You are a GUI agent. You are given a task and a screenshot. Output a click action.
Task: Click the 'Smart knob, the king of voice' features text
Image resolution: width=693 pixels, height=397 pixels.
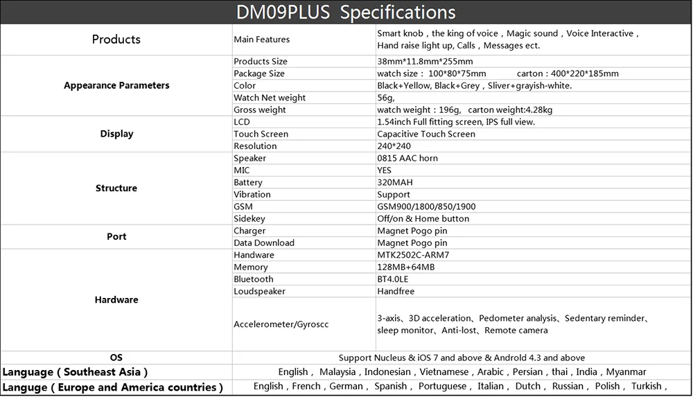[508, 39]
